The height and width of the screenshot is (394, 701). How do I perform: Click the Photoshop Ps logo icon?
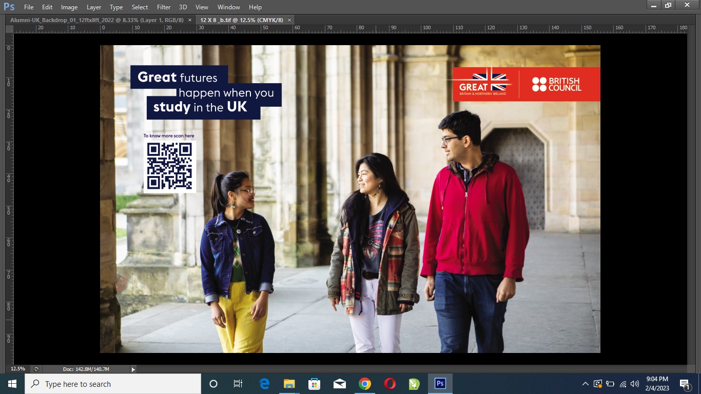9,7
